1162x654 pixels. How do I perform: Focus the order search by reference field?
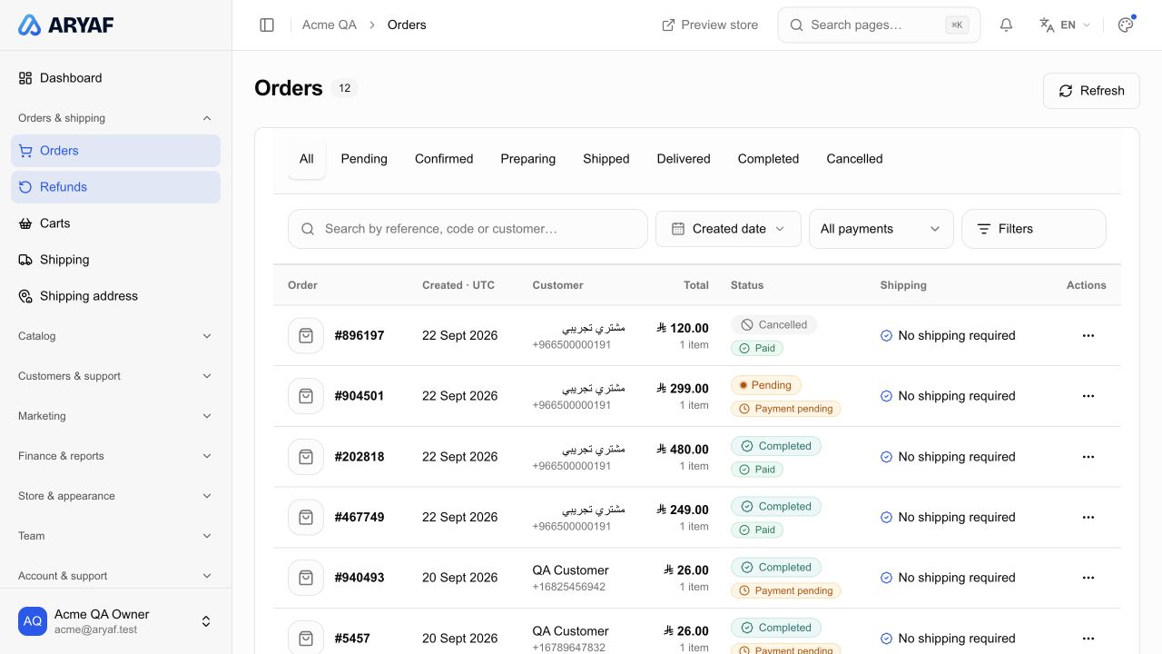(468, 229)
